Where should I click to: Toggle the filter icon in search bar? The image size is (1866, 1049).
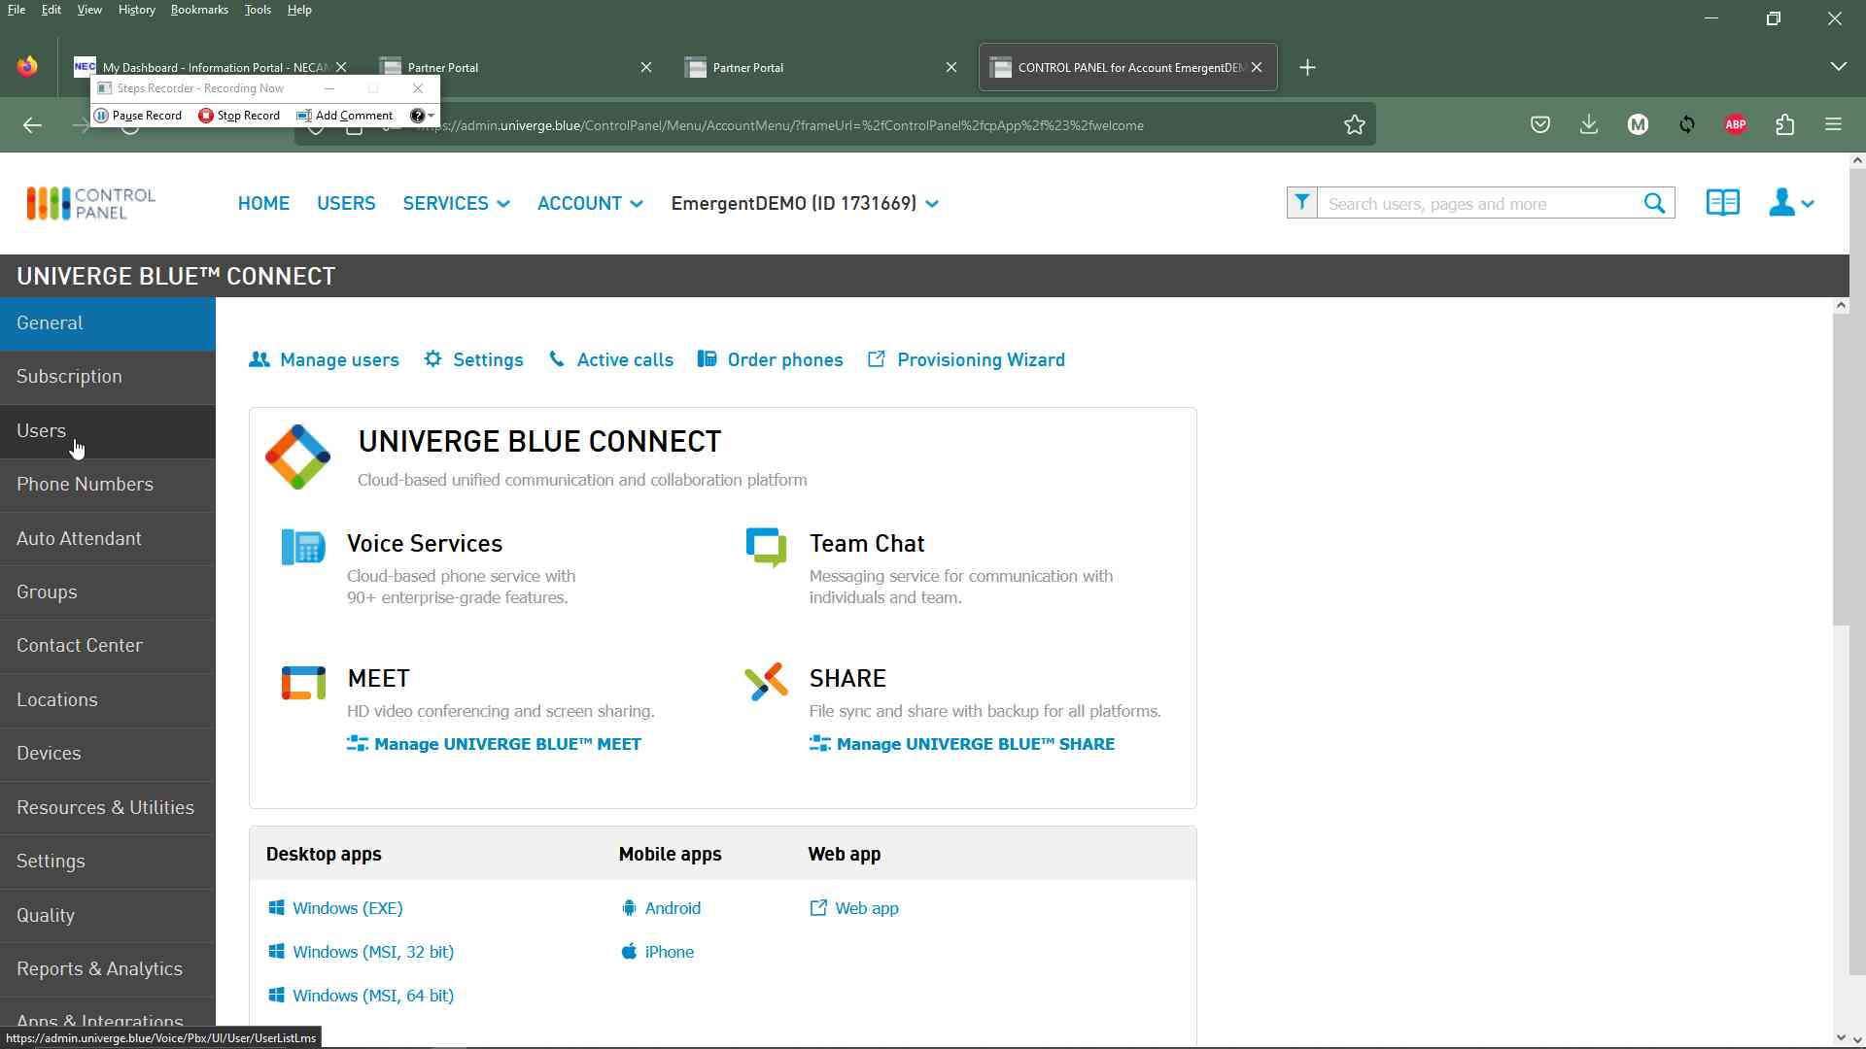point(1302,202)
